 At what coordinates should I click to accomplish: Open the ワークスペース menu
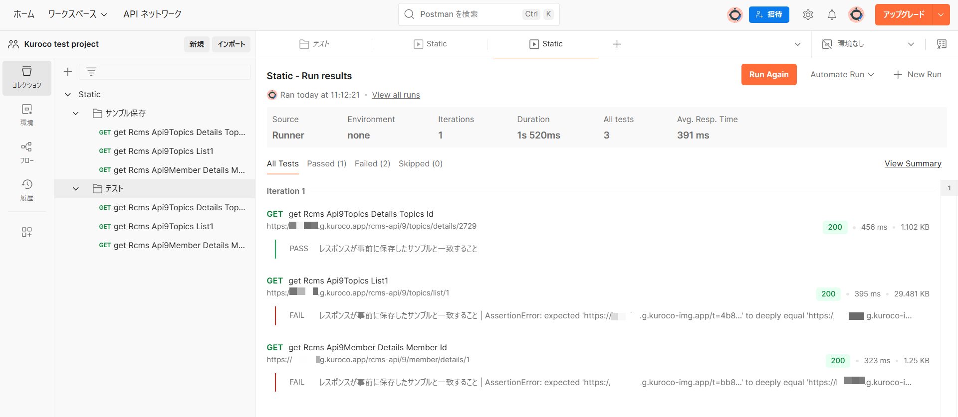pos(77,14)
